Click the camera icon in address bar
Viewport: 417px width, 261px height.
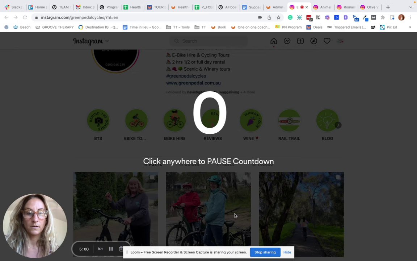(260, 17)
